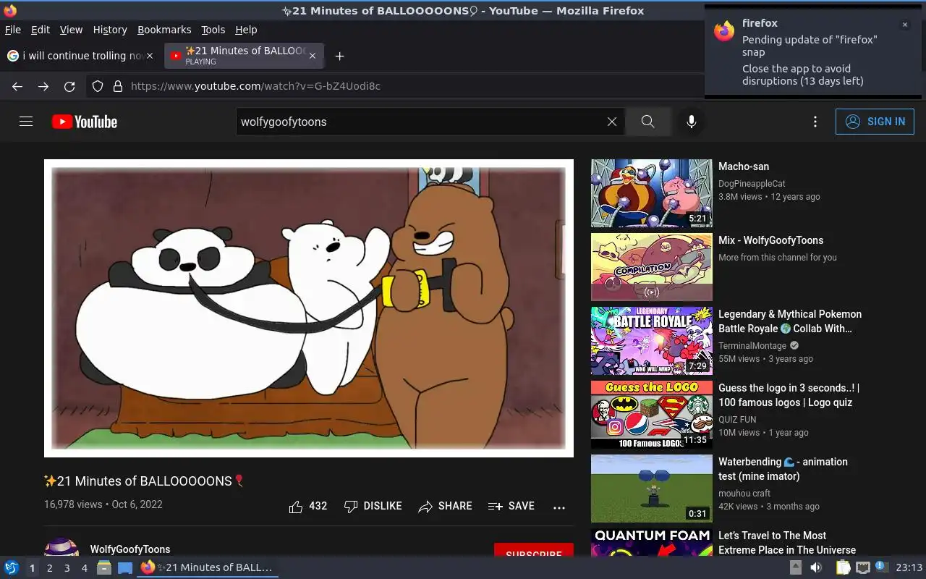Open Waterbending animation test thumbnail
The width and height of the screenshot is (926, 579).
click(x=652, y=489)
